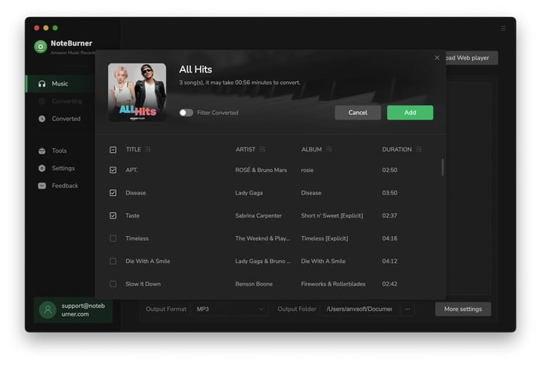This screenshot has height=365, width=541.
Task: Open the hamburger menu at top right
Action: pyautogui.click(x=503, y=29)
